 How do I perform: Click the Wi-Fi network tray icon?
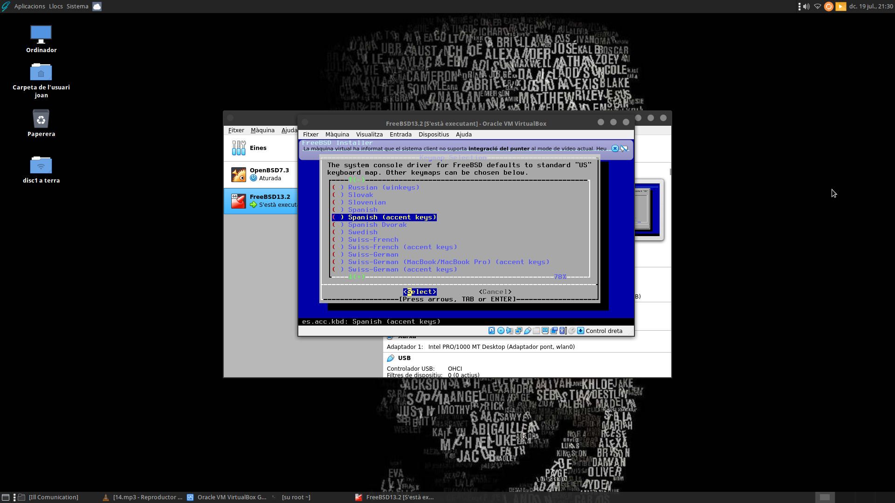818,7
